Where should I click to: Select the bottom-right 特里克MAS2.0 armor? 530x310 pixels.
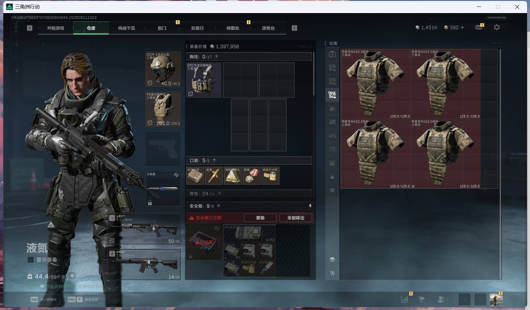446,154
